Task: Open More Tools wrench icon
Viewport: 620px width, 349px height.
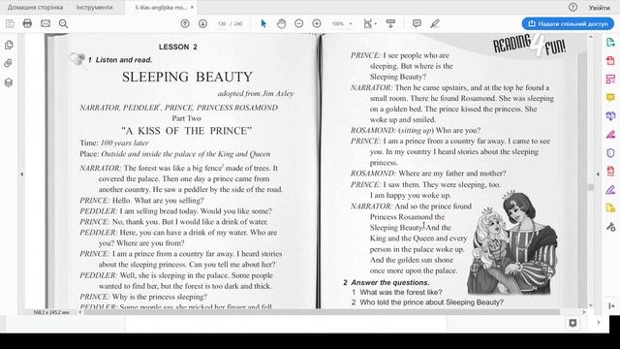Action: click(x=610, y=227)
